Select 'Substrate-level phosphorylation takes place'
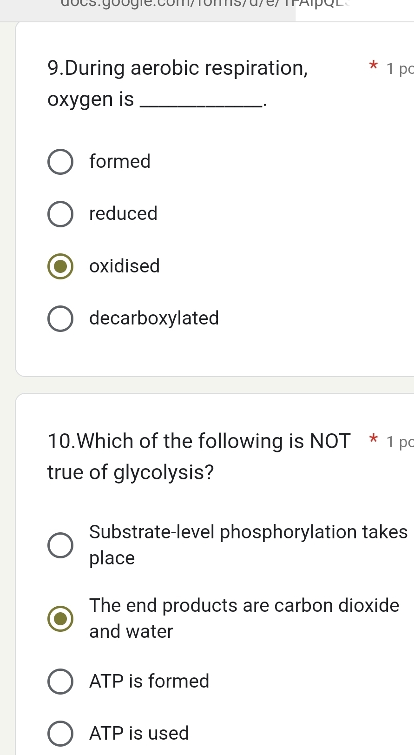Image resolution: width=414 pixels, height=755 pixels. pyautogui.click(x=60, y=545)
